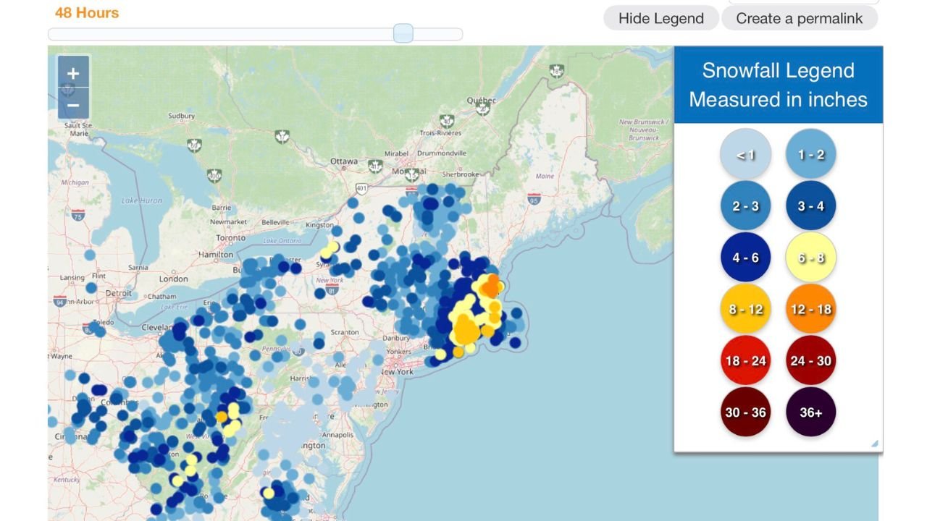Select the "<1" inch legend circle
The width and height of the screenshot is (927, 521).
pos(745,153)
